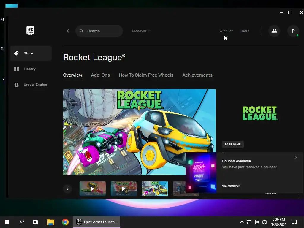Go to previous media with carousel arrow
304x228 pixels.
pyautogui.click(x=67, y=189)
